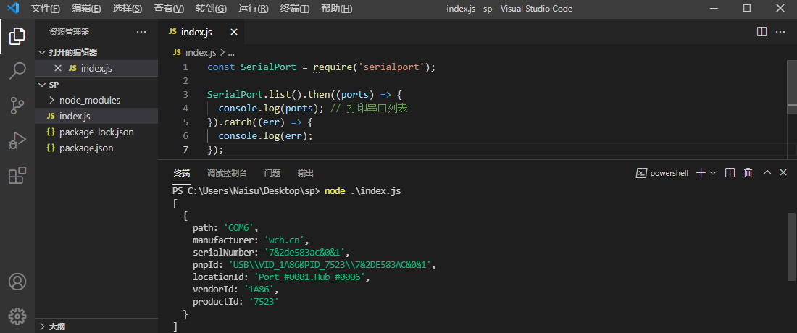Select the powershell terminal label
797x333 pixels.
662,173
